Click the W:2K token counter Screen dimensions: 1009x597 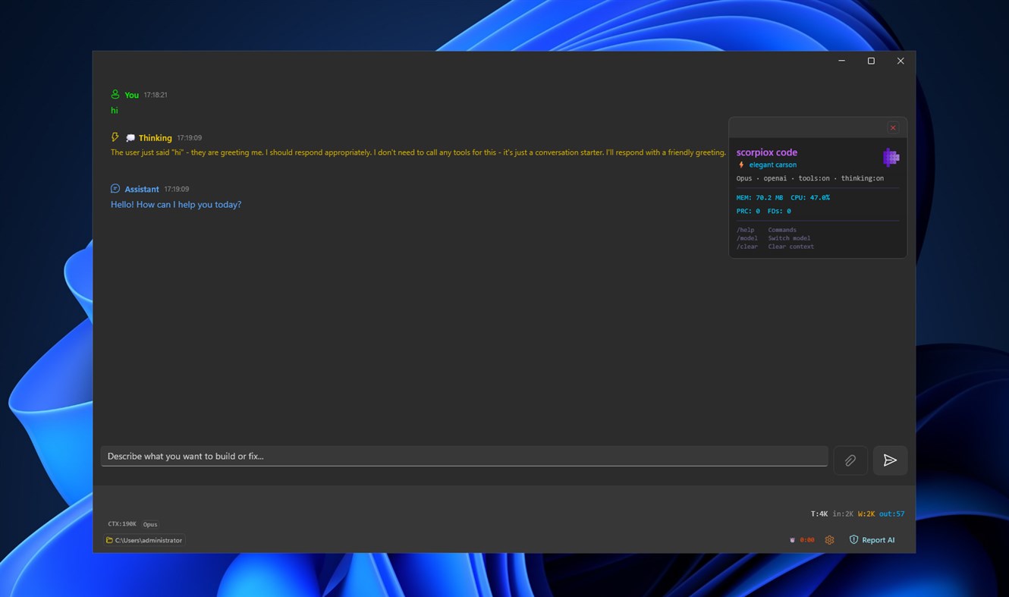[x=866, y=514]
